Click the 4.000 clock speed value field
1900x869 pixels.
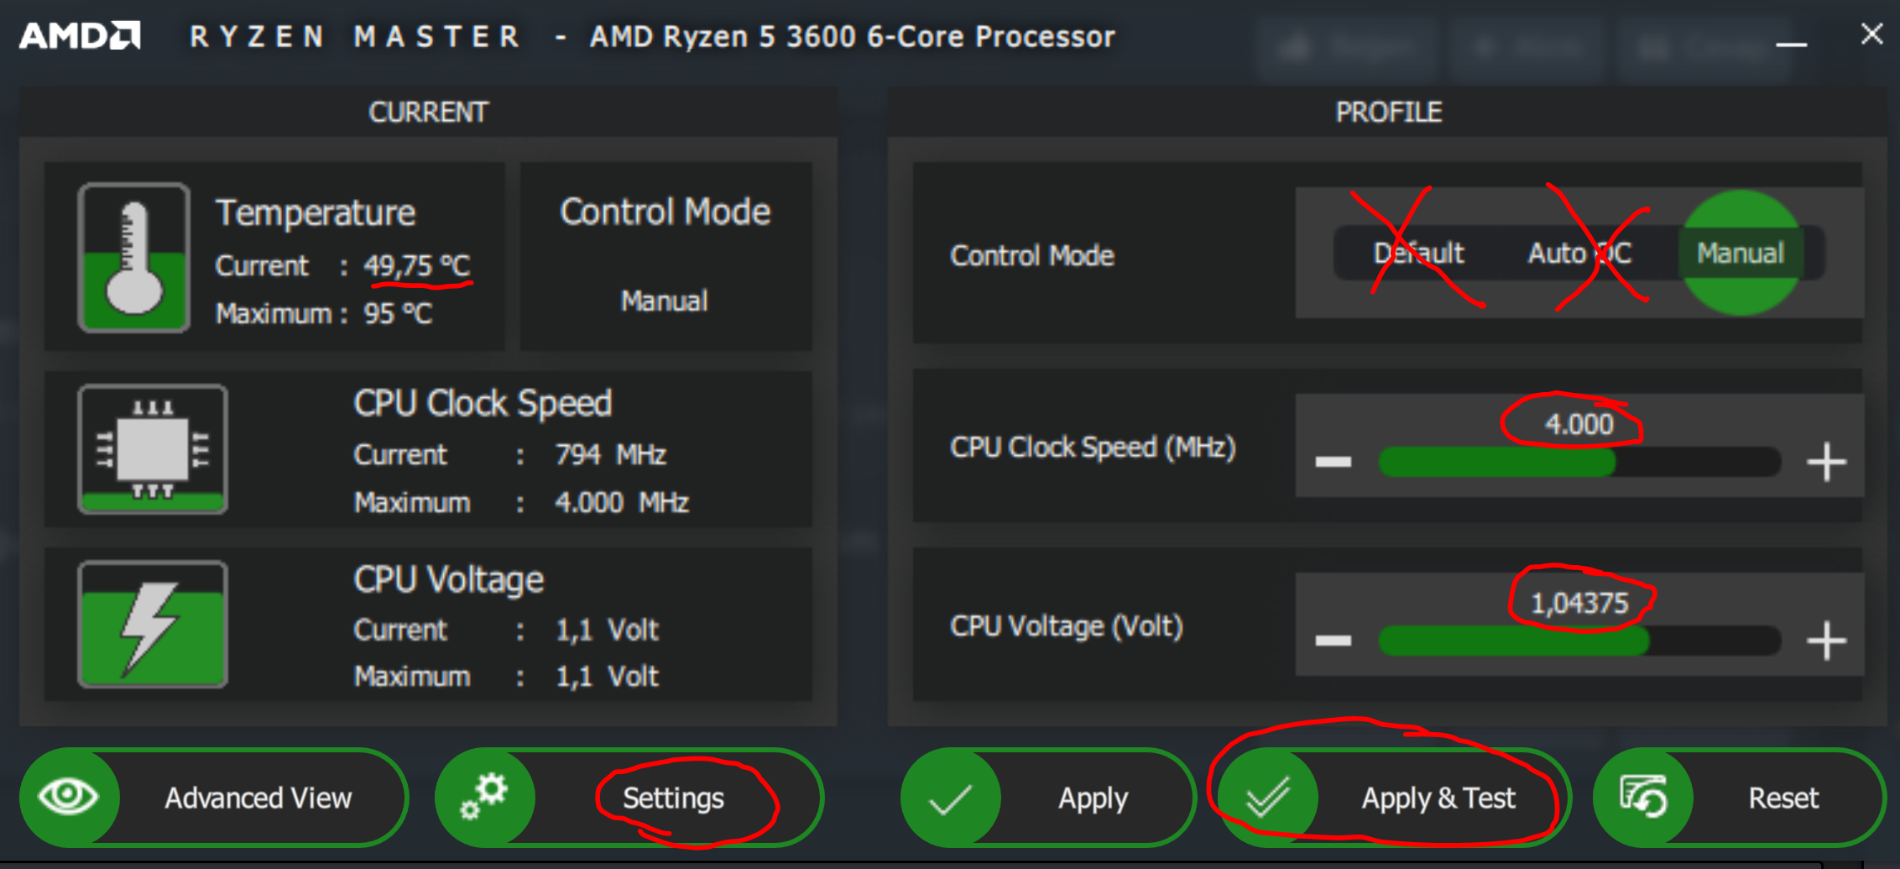point(1579,424)
